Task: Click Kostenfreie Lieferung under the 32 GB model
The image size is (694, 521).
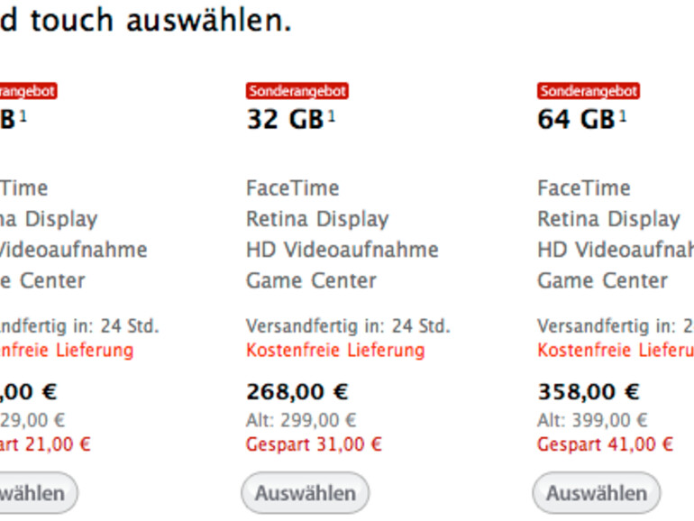Action: (334, 350)
